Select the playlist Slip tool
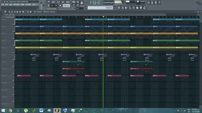Screen dimensions: 202x113 (x=20, y=12)
